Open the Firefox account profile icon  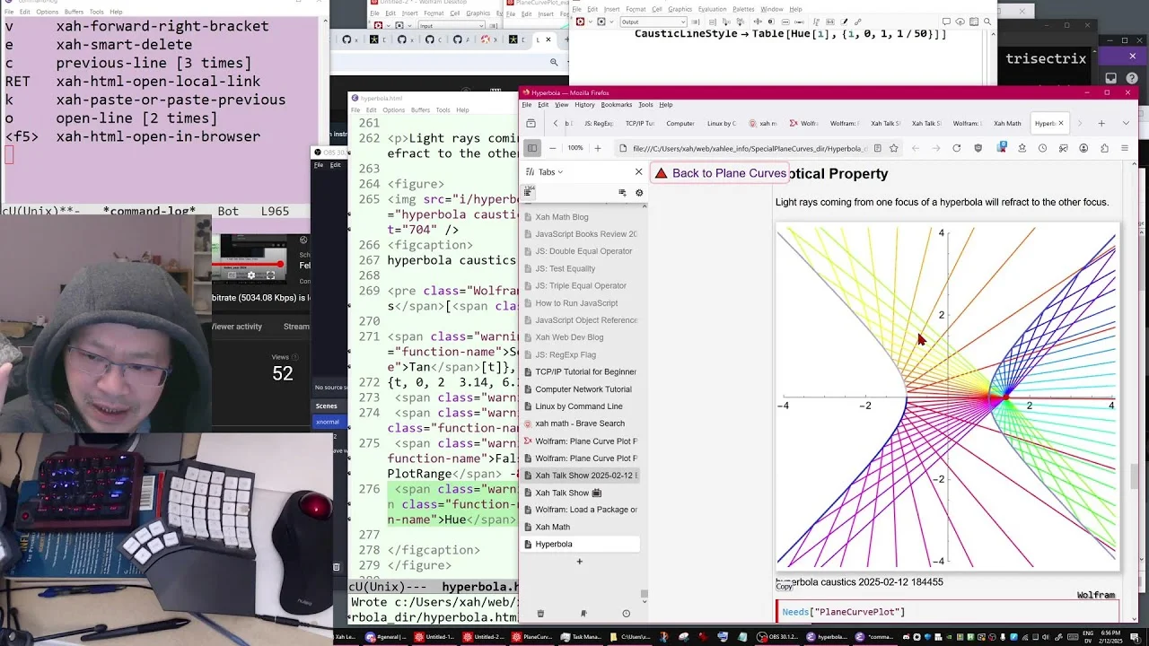tap(1083, 148)
